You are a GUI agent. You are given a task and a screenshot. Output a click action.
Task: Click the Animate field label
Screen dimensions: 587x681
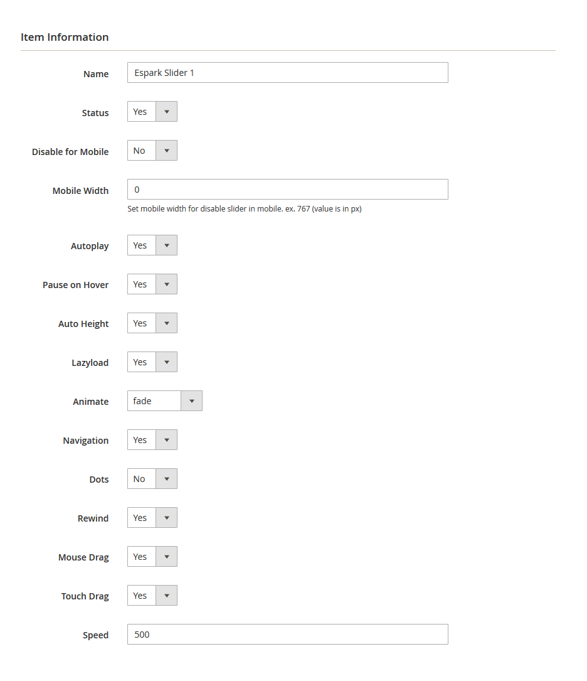[x=90, y=402]
